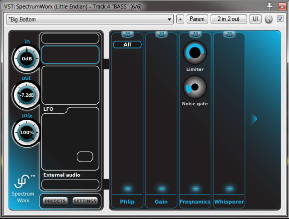The width and height of the screenshot is (289, 219).
Task: Click the blue-outlined display box
Action: click(x=70, y=55)
